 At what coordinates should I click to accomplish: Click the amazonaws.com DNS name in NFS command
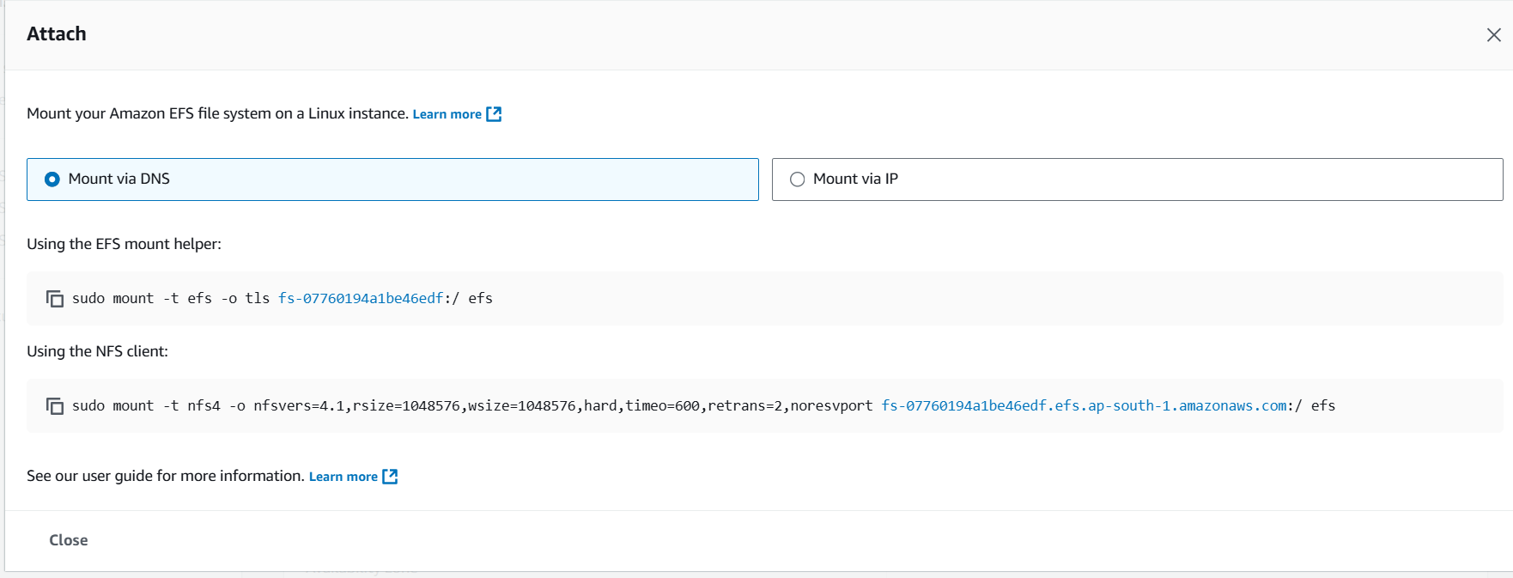pos(1084,405)
